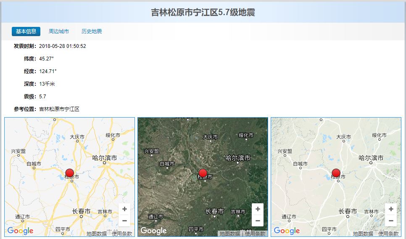
Task: Zoom in on the road map
Action: (x=124, y=209)
